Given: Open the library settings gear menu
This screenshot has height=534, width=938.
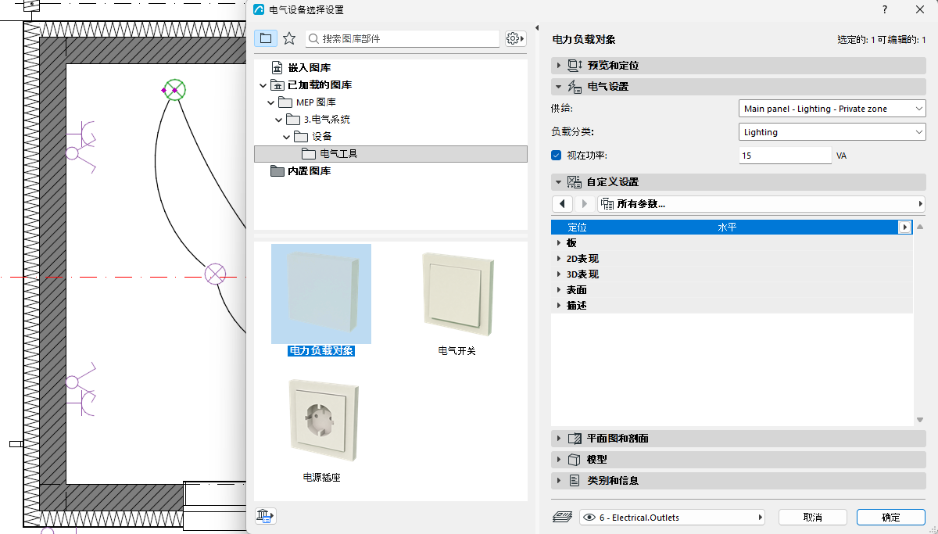Looking at the screenshot, I should pos(514,38).
